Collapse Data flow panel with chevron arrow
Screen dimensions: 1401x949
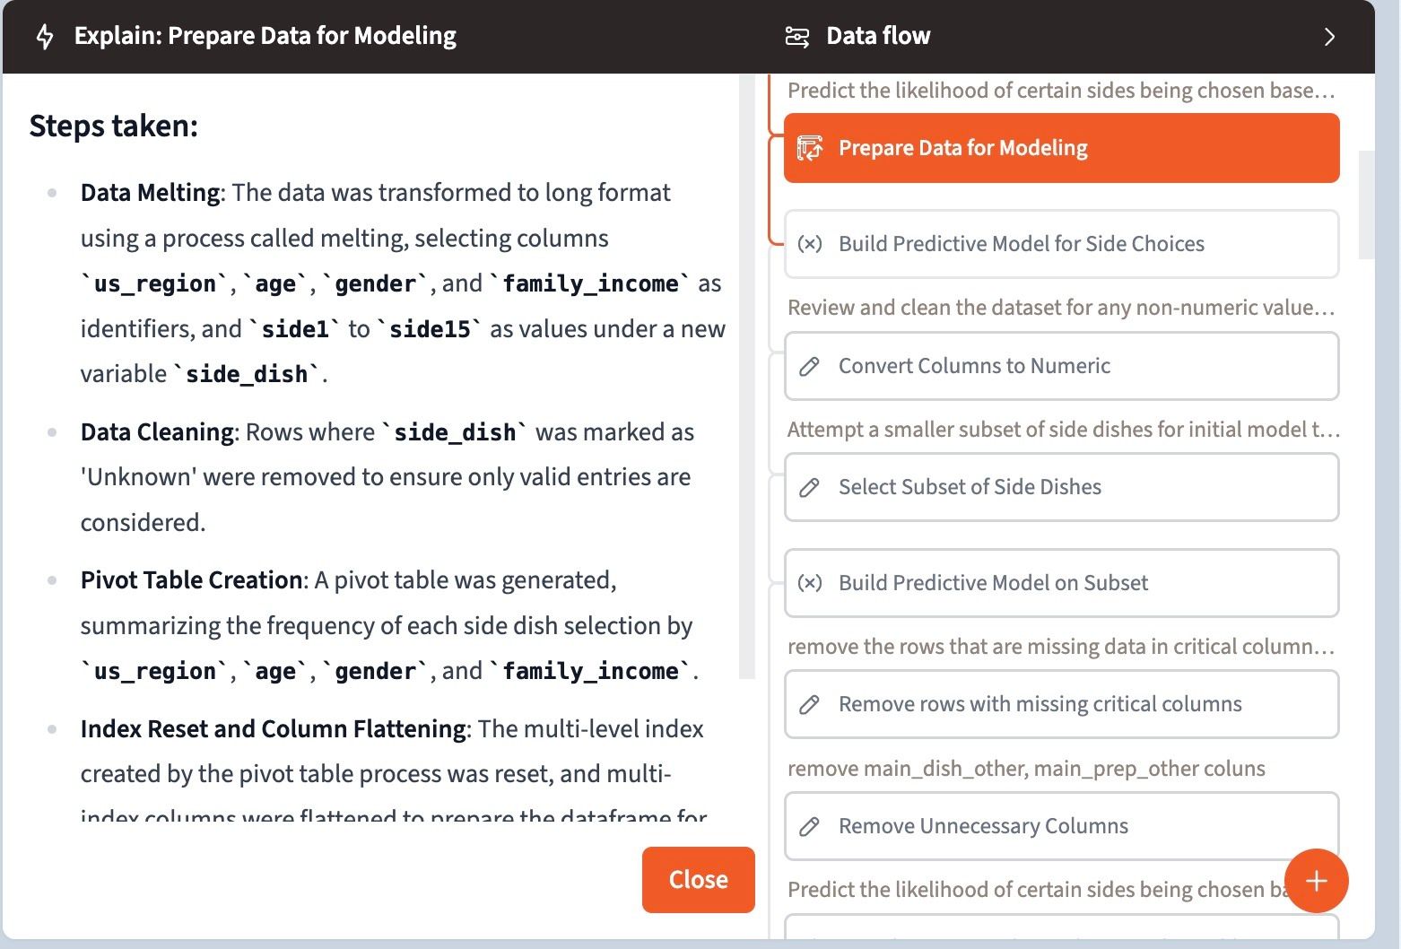(1329, 37)
